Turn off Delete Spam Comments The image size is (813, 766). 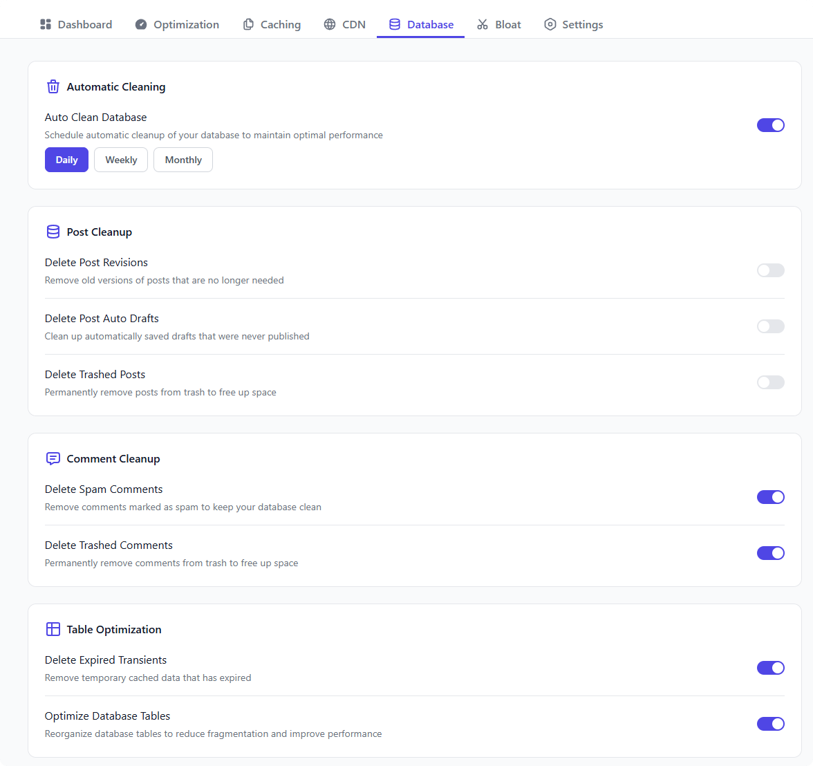click(x=770, y=497)
